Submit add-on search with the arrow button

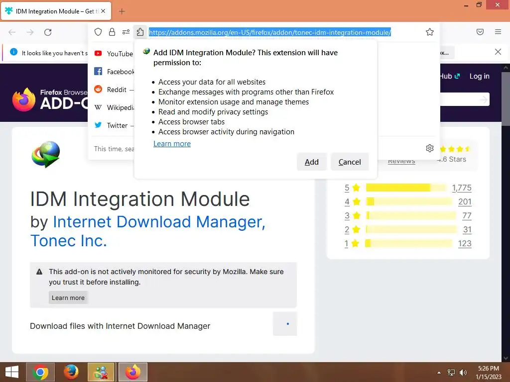483,99
